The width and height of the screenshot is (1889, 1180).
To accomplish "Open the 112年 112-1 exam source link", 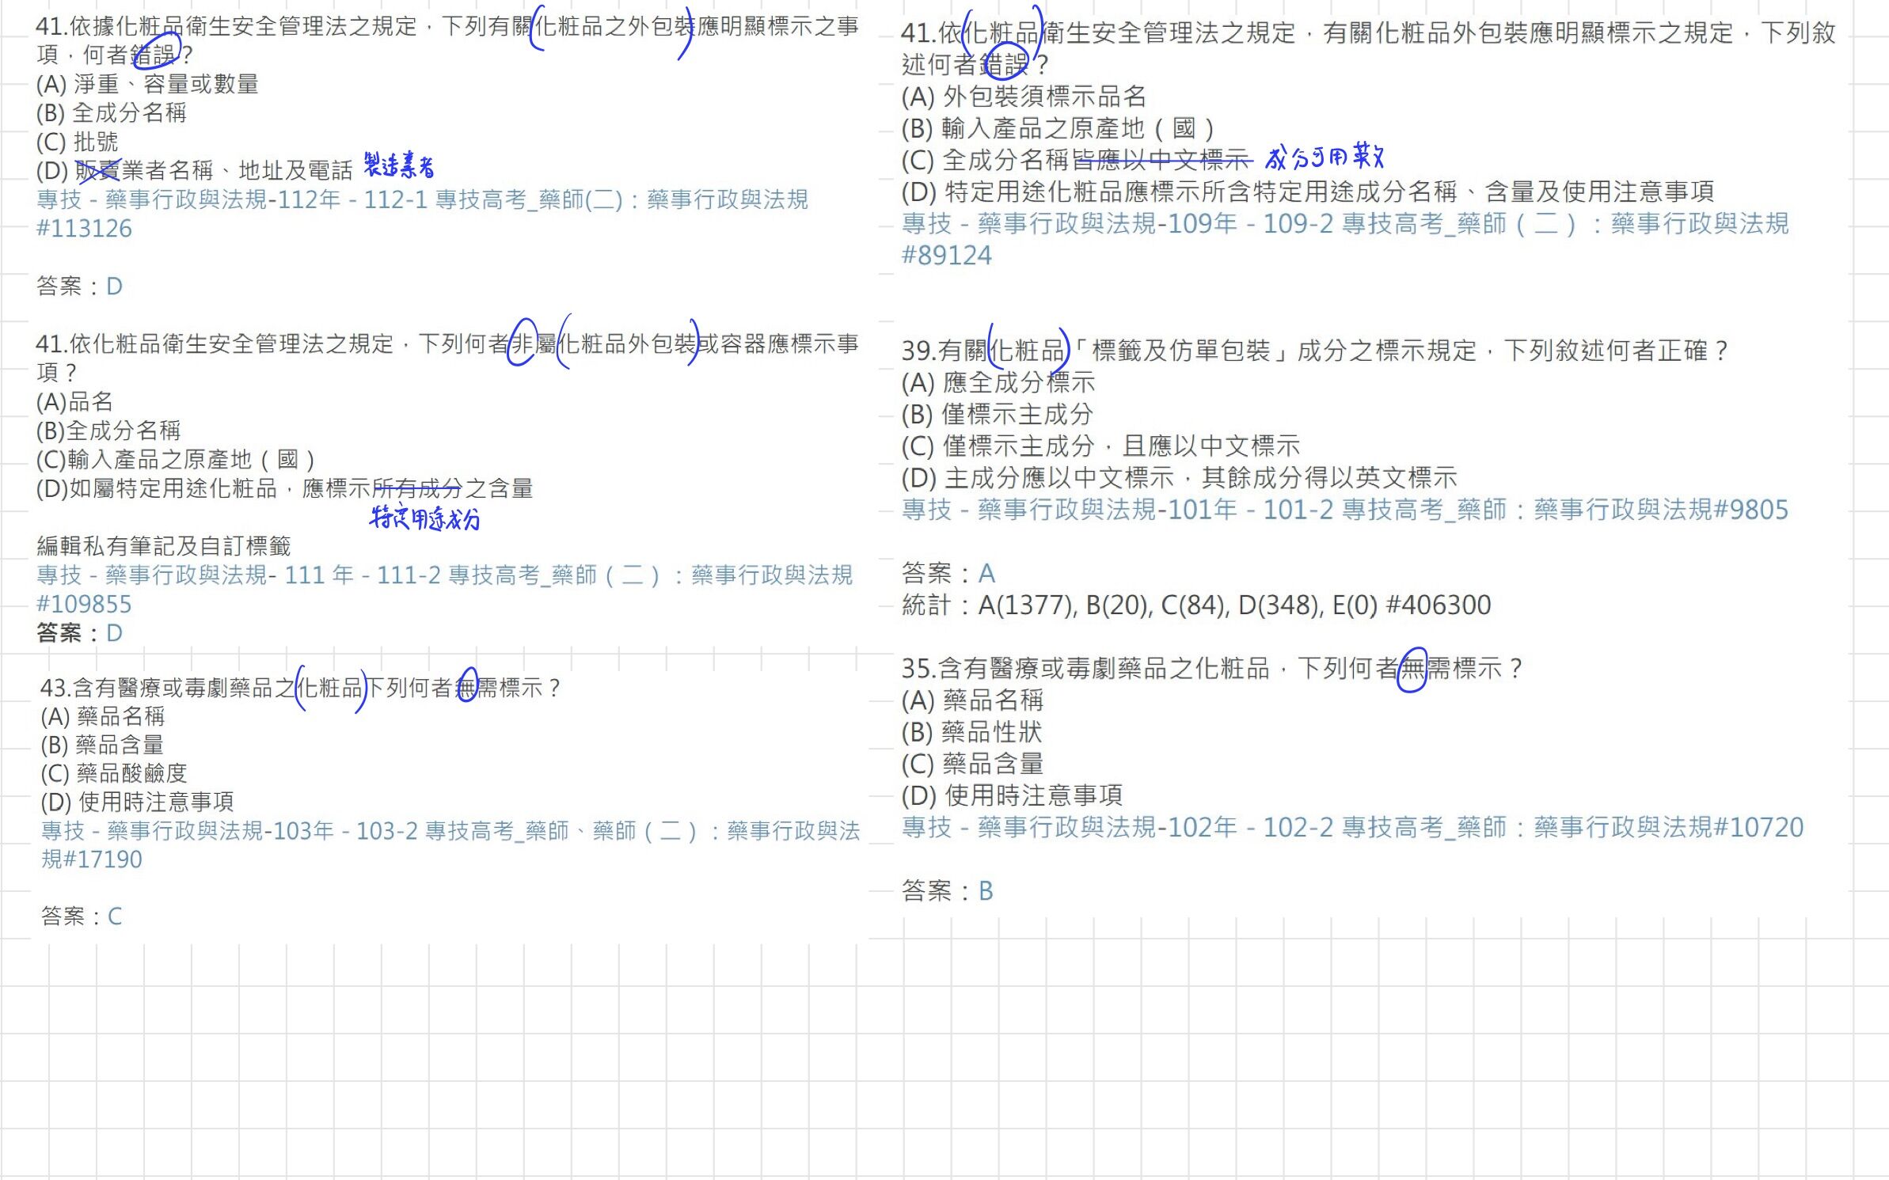I will click(421, 199).
